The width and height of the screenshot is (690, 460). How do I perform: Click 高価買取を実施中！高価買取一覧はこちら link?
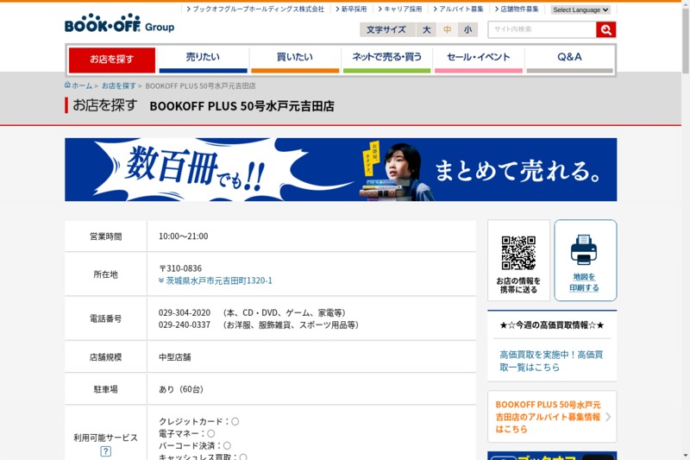[x=551, y=361]
